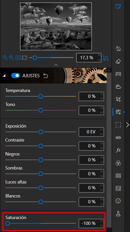Select the eraser tool
Viewport: 130px width, 232px height.
click(118, 61)
